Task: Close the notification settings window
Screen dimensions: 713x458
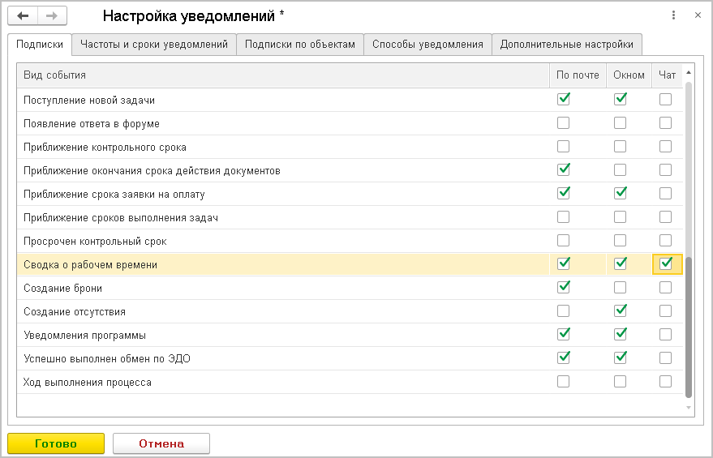Action: click(697, 15)
